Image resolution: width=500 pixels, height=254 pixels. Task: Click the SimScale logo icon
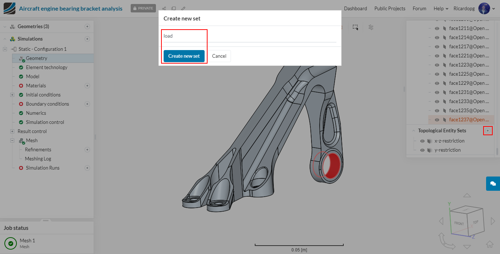9,8
